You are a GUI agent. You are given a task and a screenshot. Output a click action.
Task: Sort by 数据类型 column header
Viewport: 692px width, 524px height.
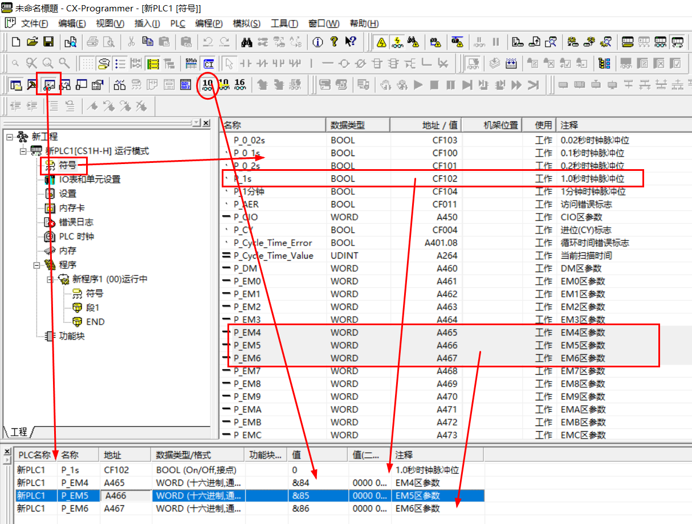tap(358, 125)
